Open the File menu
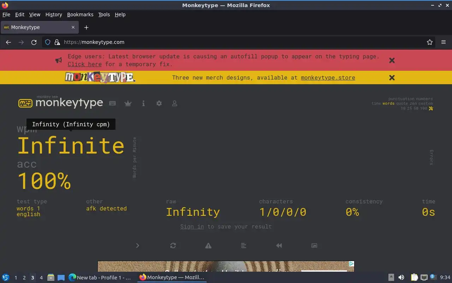Image resolution: width=452 pixels, height=283 pixels. click(6, 15)
